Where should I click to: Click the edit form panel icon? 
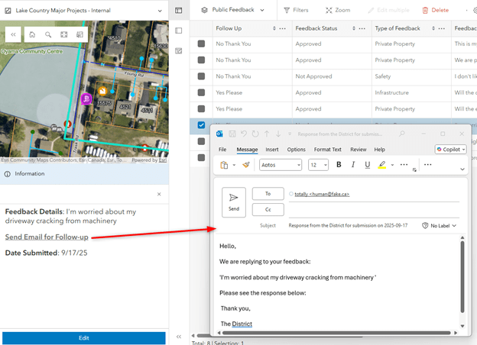(179, 50)
